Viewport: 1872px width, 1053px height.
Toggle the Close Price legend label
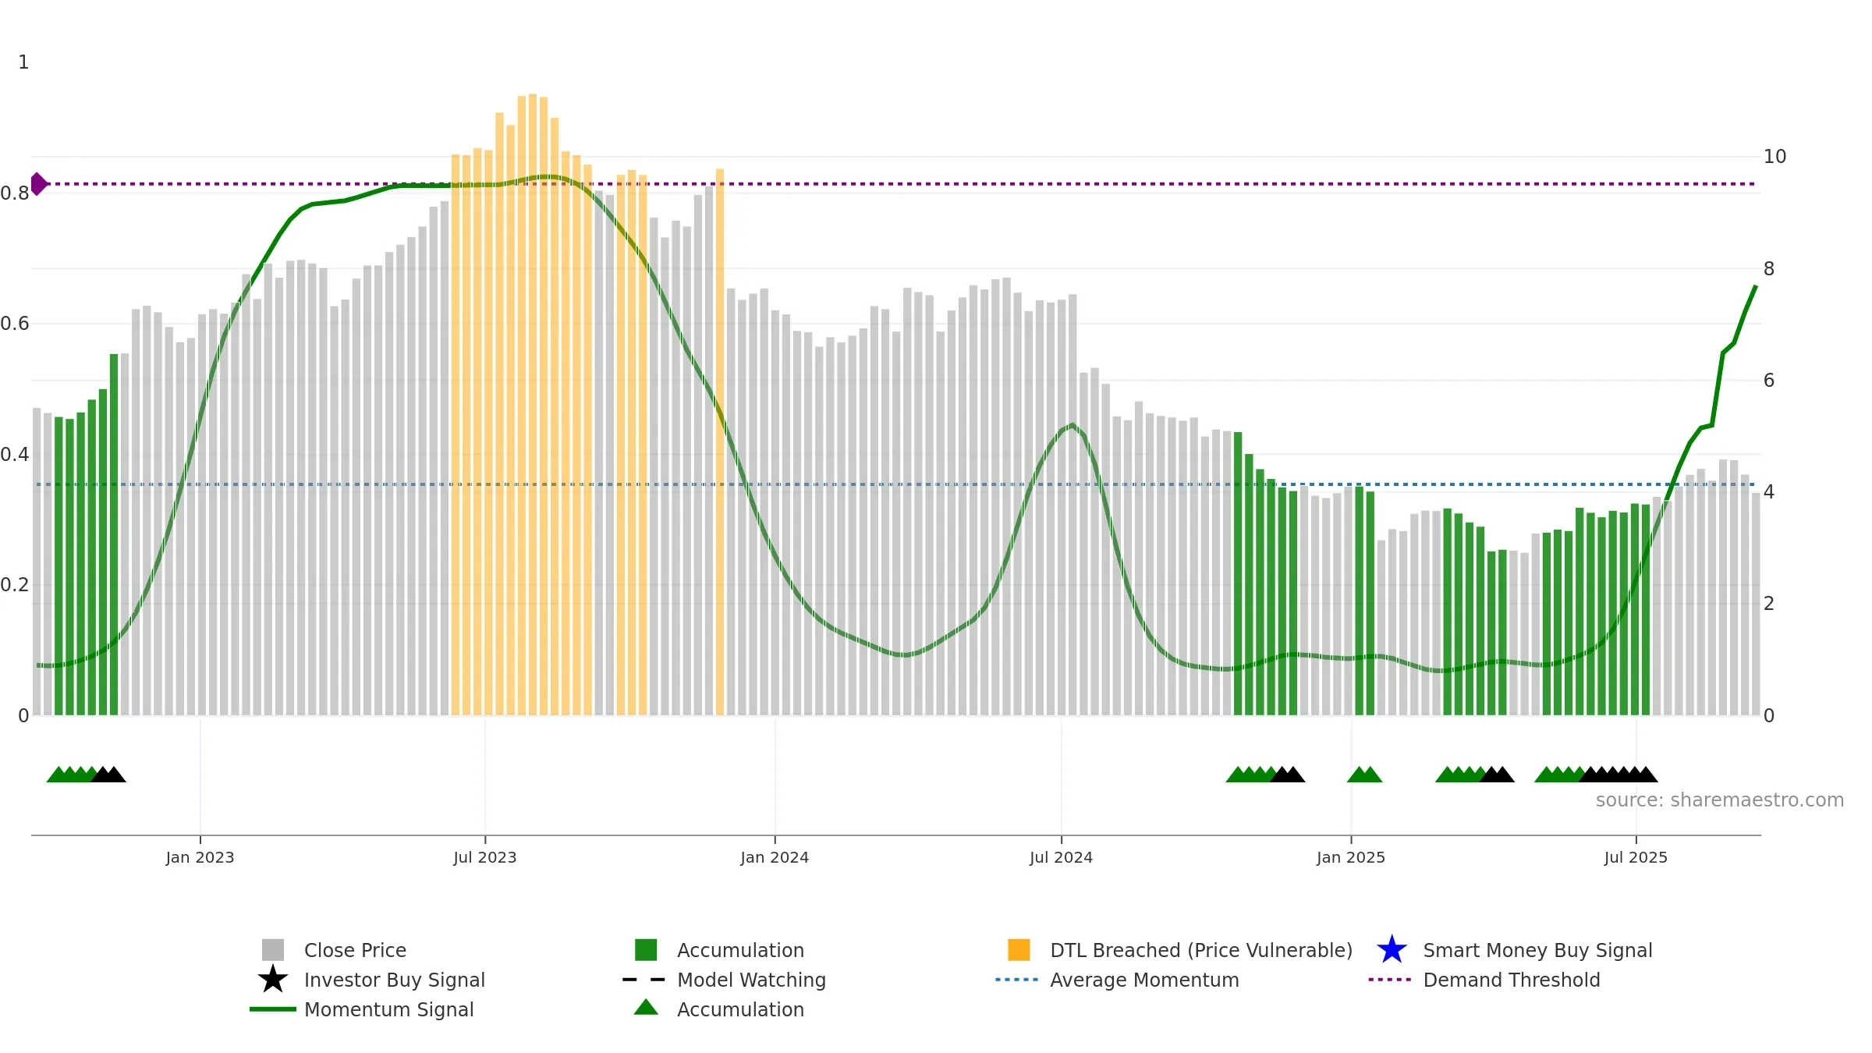tap(355, 950)
